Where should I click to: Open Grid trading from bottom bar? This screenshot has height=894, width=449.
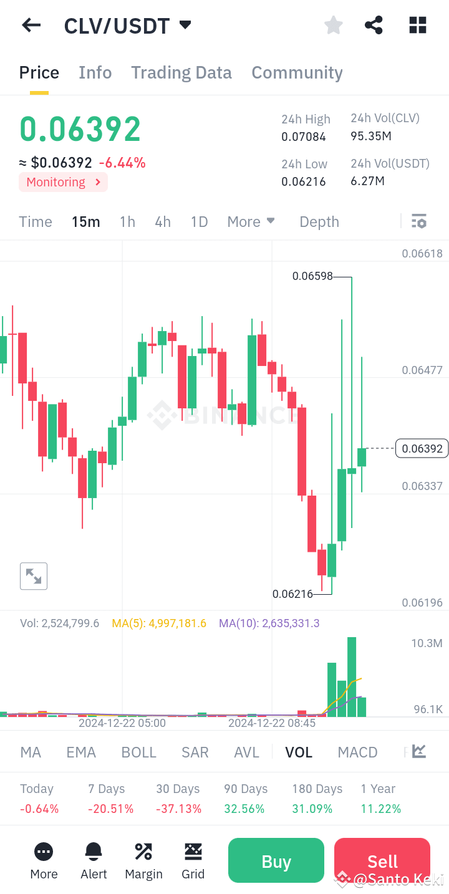(193, 860)
